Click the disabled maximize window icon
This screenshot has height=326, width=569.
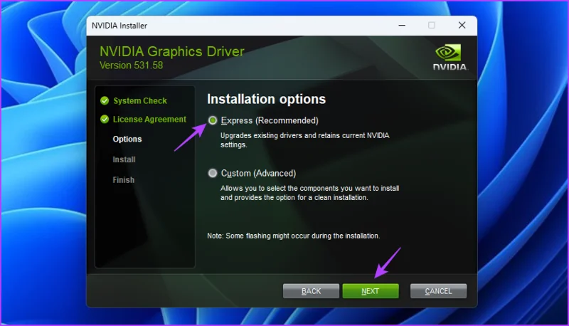(x=432, y=26)
